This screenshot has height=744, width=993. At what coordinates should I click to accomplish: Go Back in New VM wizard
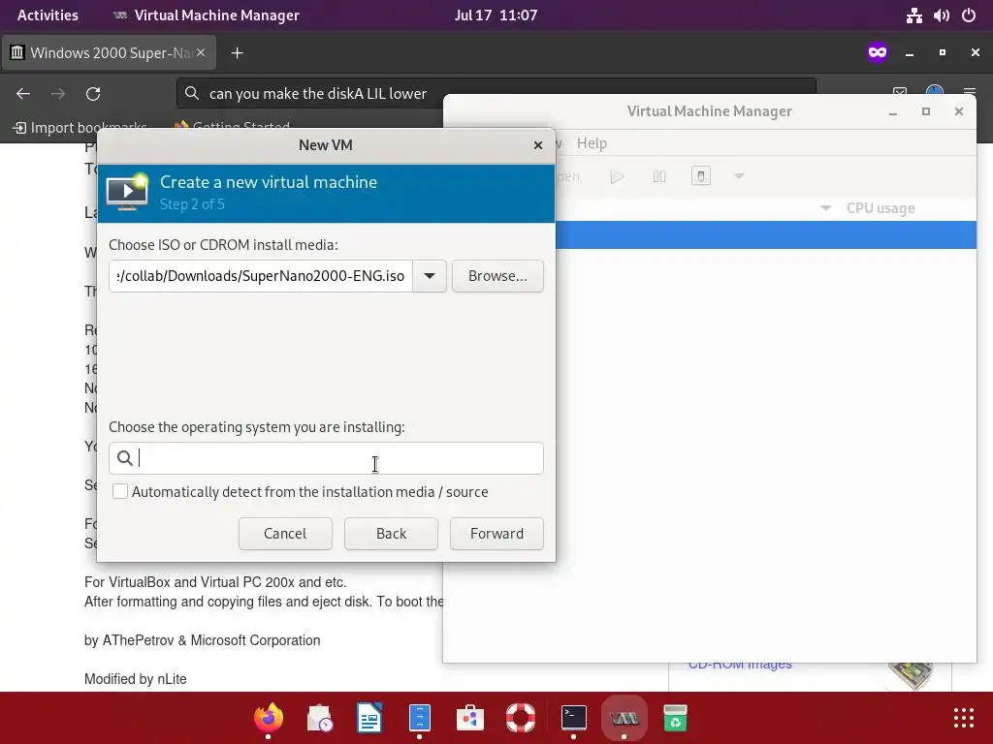click(391, 534)
